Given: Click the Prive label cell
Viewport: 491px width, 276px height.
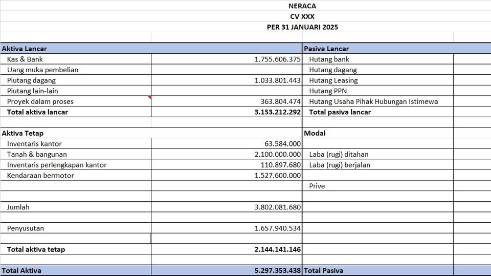Looking at the screenshot, I should click(317, 186).
